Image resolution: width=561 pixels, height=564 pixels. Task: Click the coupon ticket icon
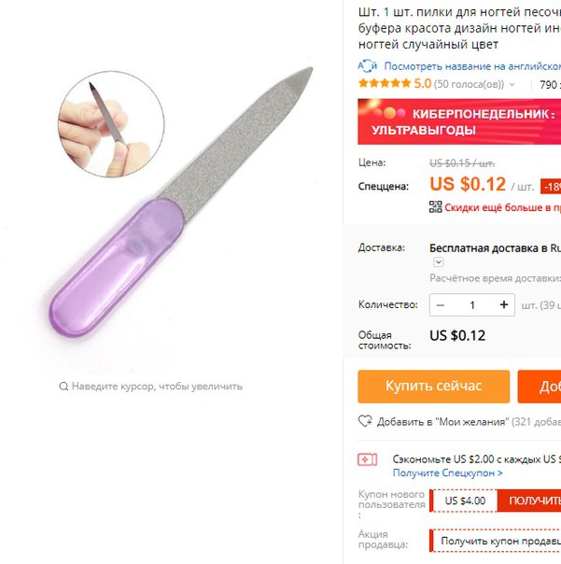[367, 459]
